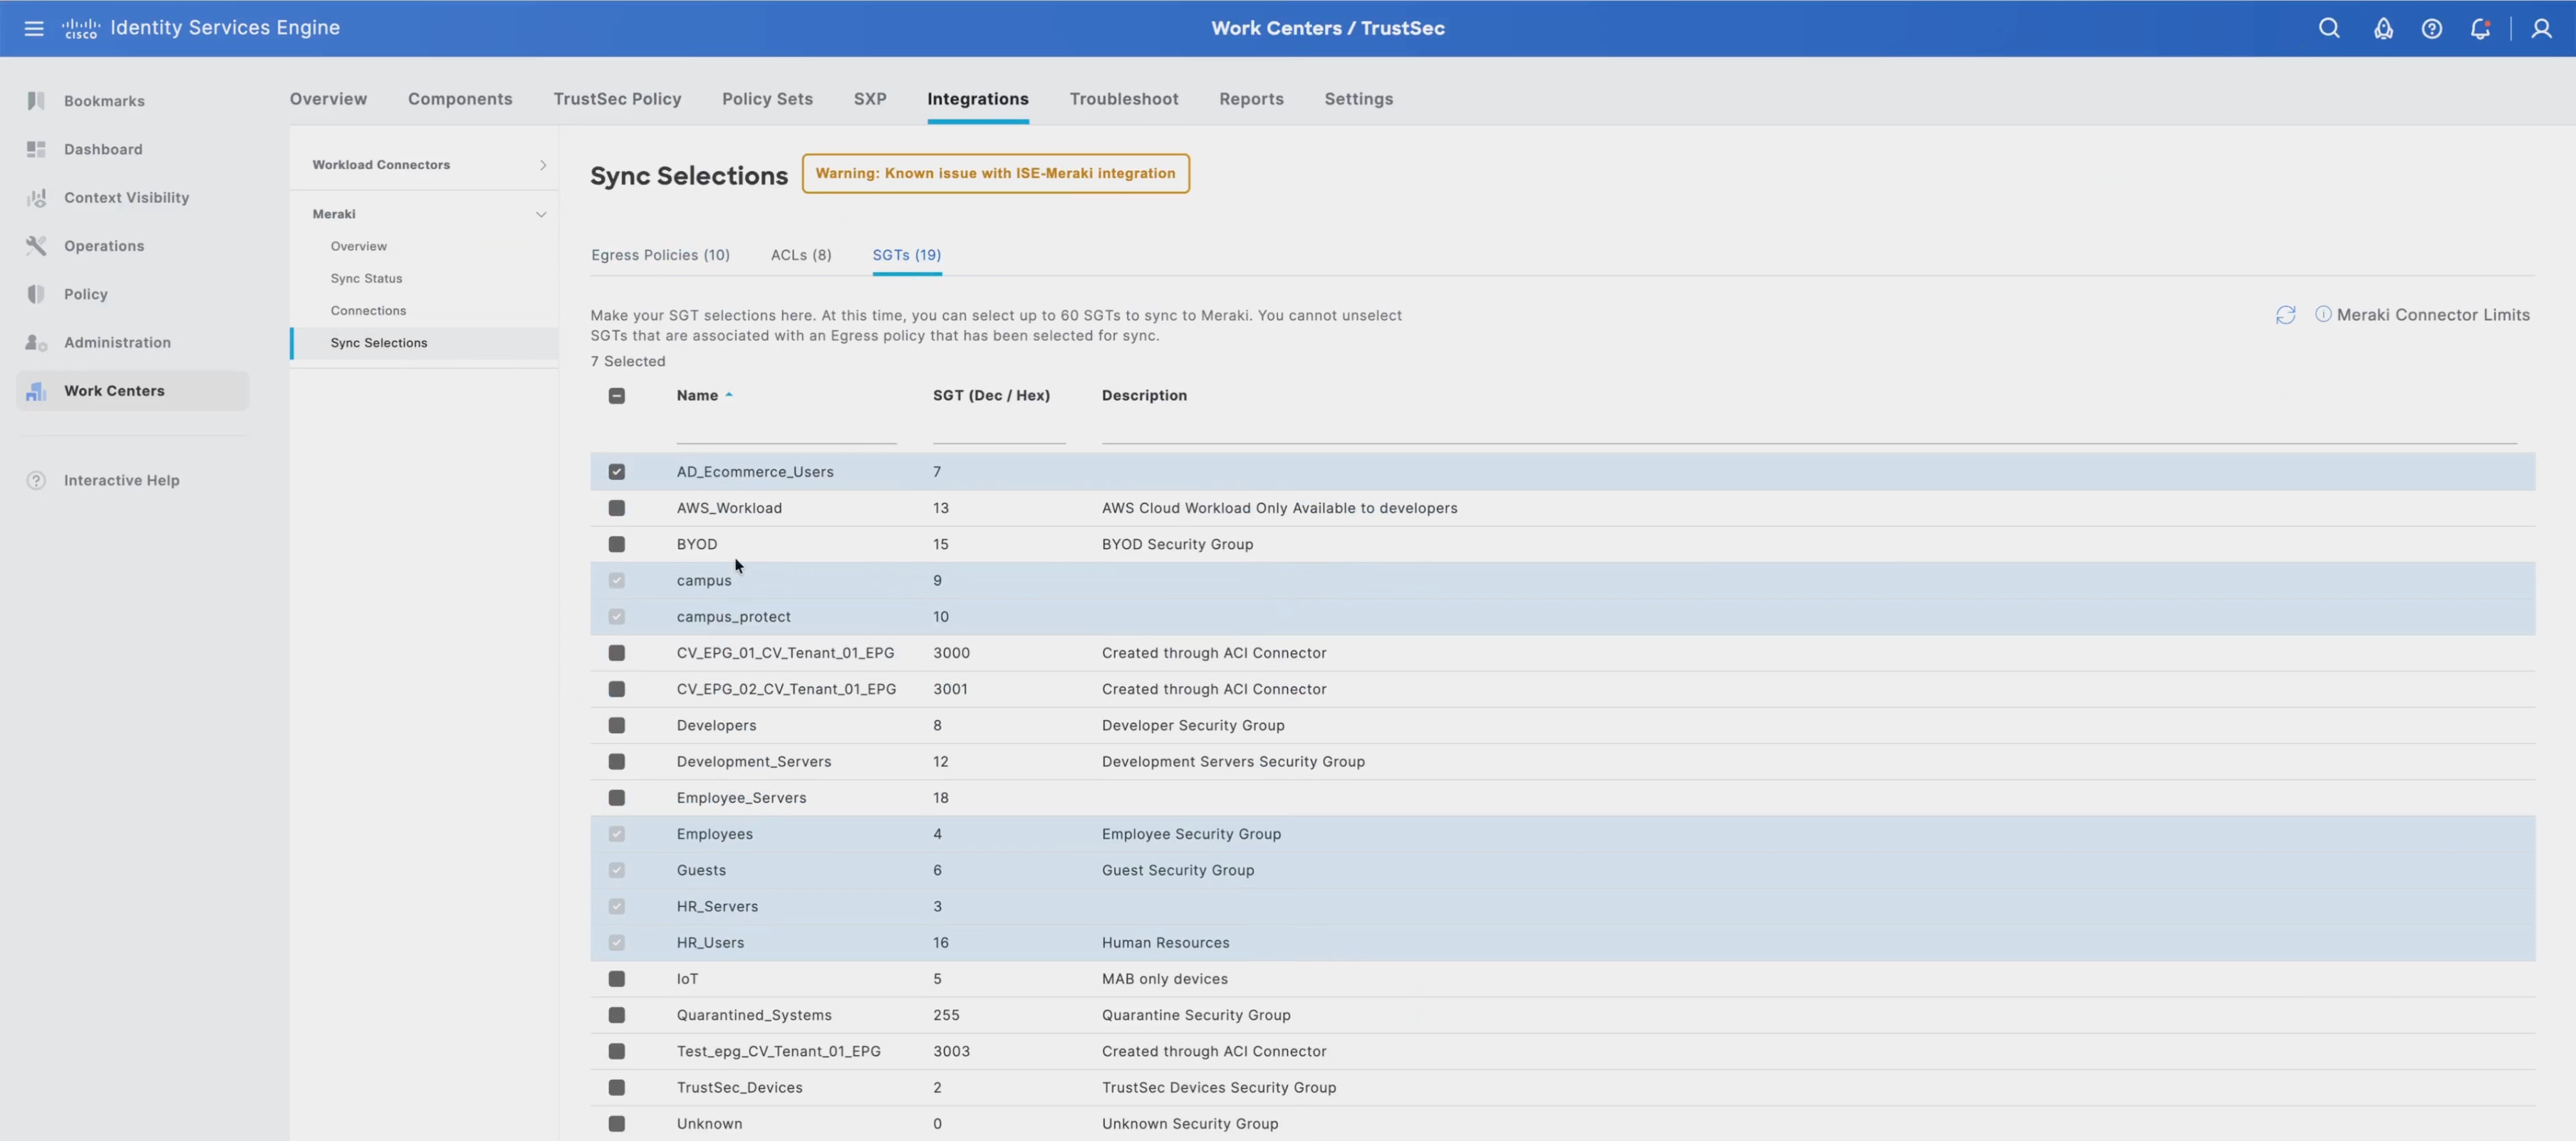Open the TrustSec Policy tab
Image resolution: width=2576 pixels, height=1141 pixels.
coord(617,99)
